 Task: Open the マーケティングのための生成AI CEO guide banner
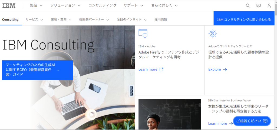point(37,70)
